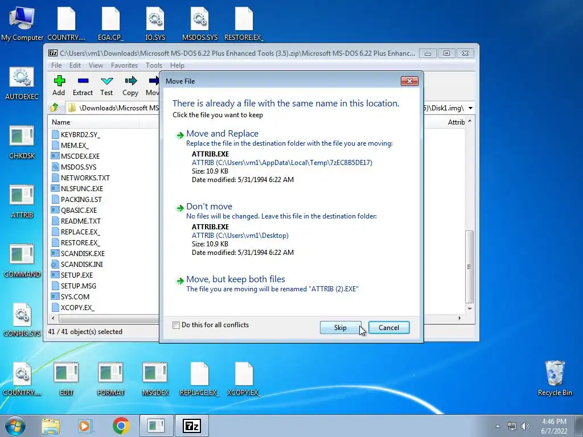Click the taskbar clock showing 4:46 PM
This screenshot has width=583, height=437.
[554, 426]
